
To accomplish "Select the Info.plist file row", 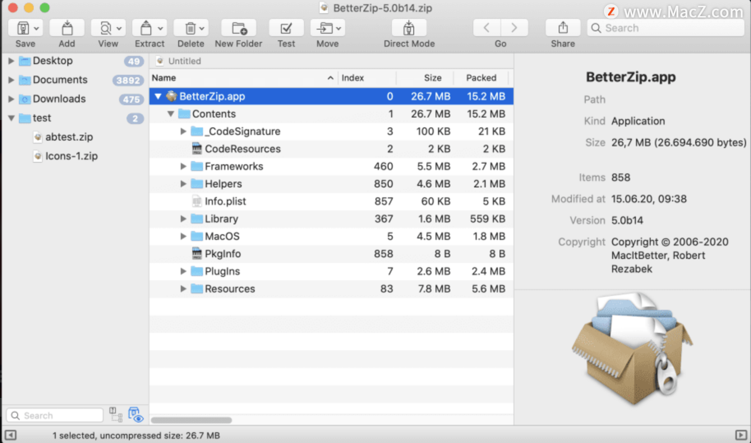I will (331, 201).
